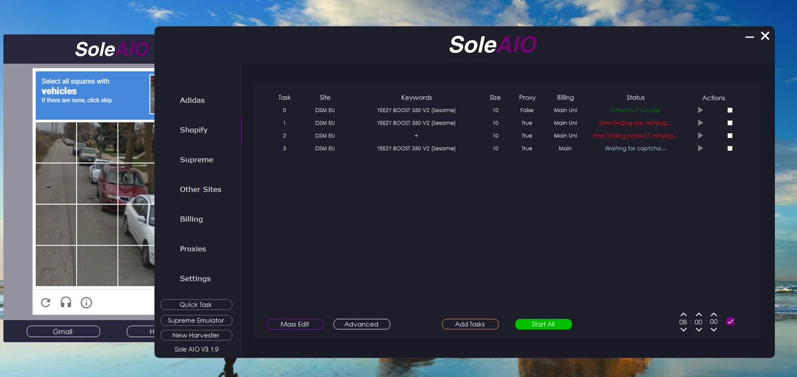
Task: Click the Billing column header
Action: point(565,97)
